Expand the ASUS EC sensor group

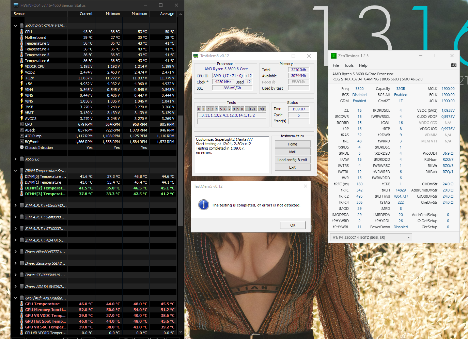15,159
